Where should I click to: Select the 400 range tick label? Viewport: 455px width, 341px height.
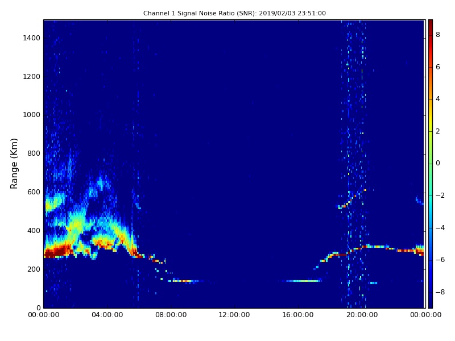tap(34, 231)
